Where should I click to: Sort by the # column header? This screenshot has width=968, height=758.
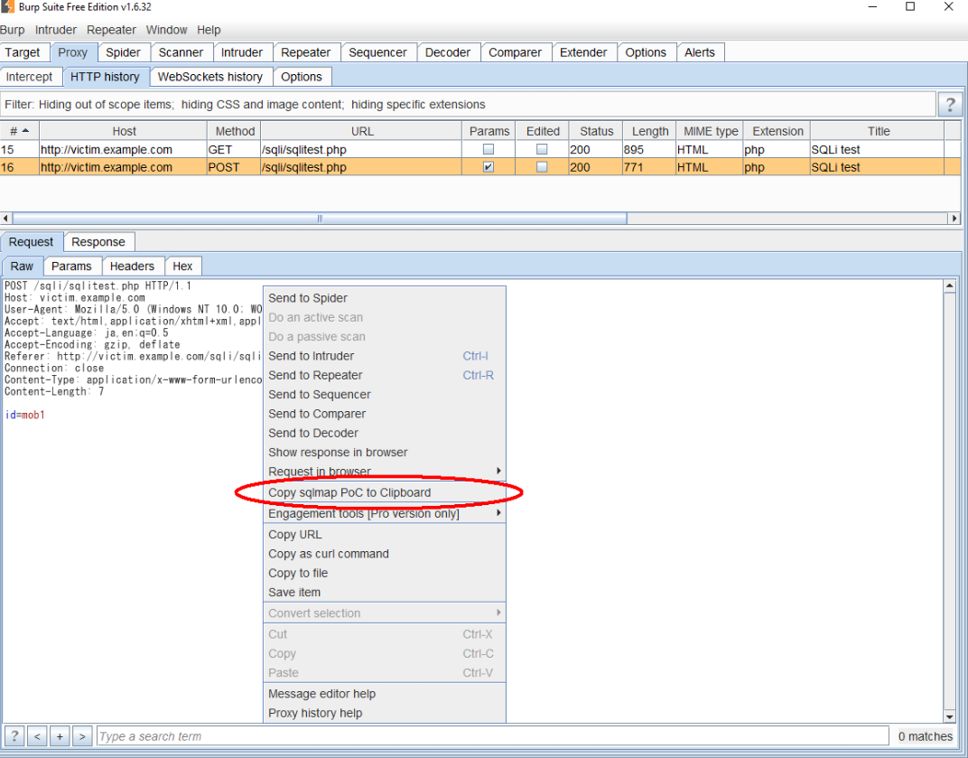pos(19,131)
